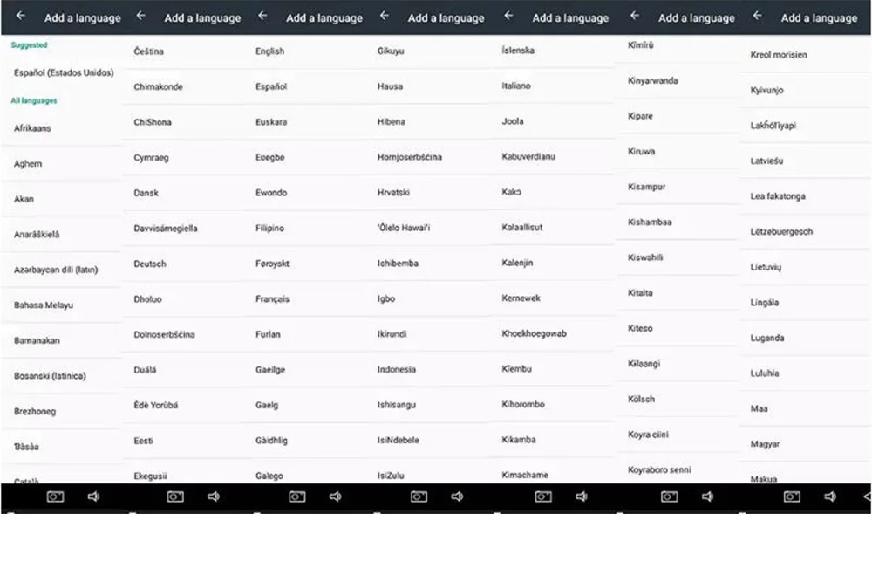Tap the screenshot camera icon below Galego
Viewport: 872px width, 575px height.
click(297, 496)
